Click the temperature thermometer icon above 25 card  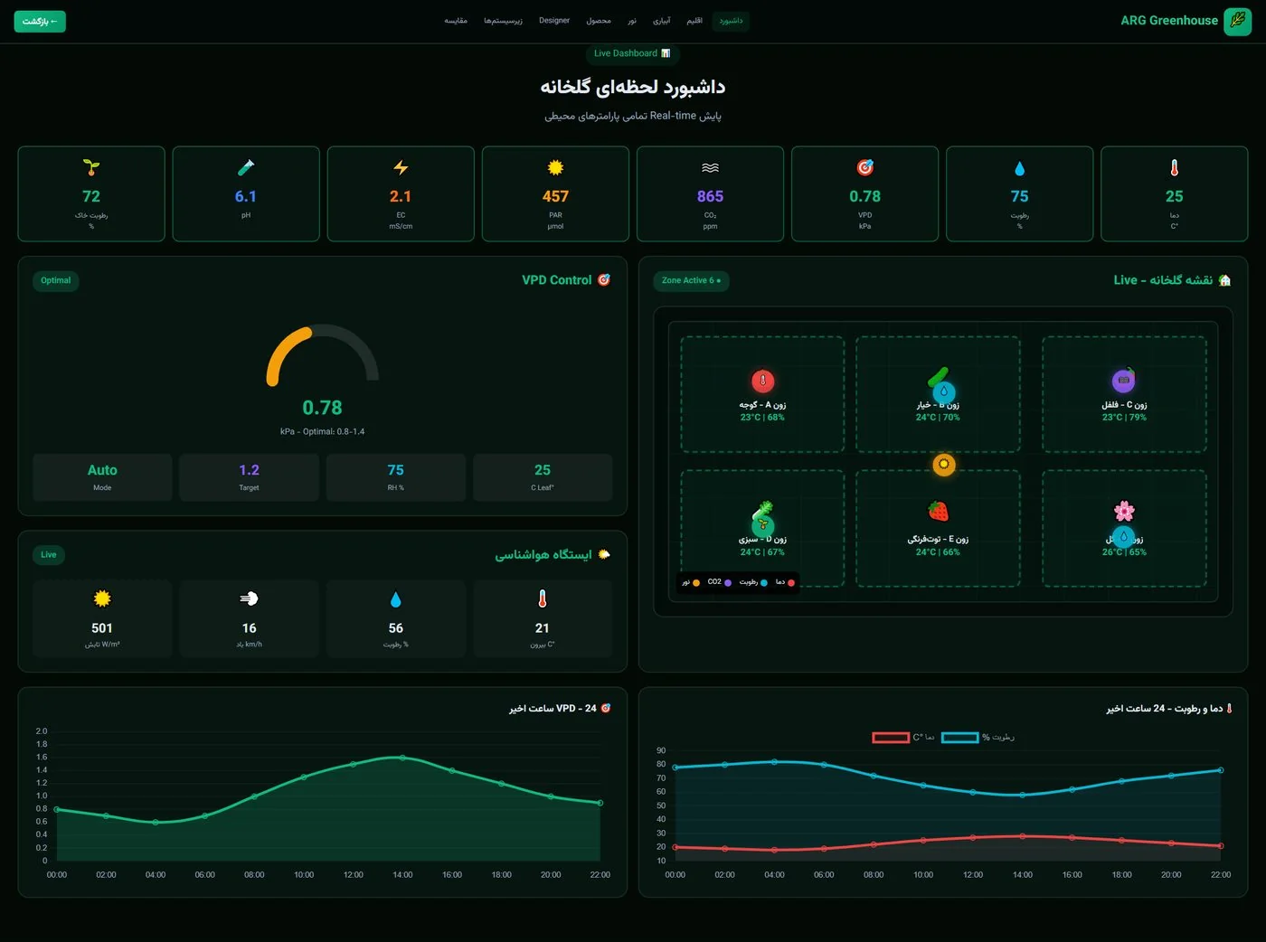(1175, 167)
